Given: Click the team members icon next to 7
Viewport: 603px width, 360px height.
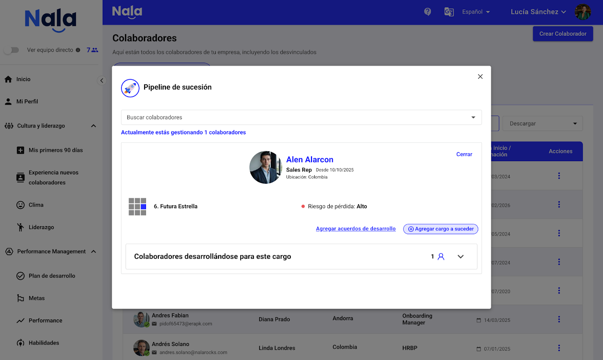Looking at the screenshot, I should point(95,50).
